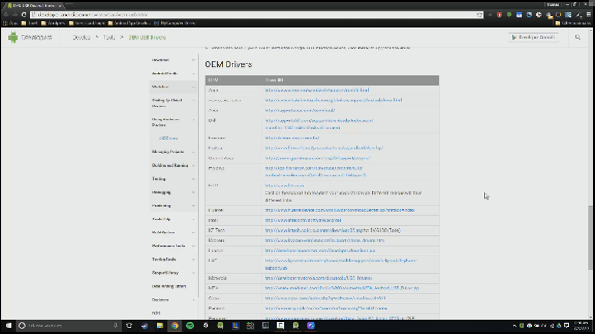Open the Fujitsu driver link
Image resolution: width=595 pixels, height=334 pixels.
(324, 148)
